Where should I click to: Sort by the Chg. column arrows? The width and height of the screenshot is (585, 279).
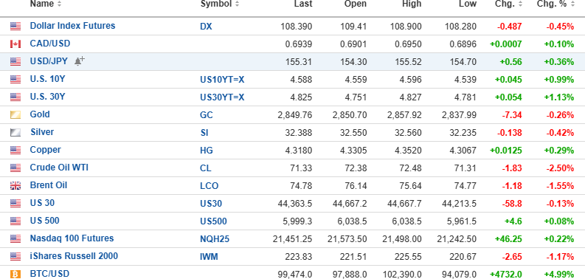pos(521,4)
